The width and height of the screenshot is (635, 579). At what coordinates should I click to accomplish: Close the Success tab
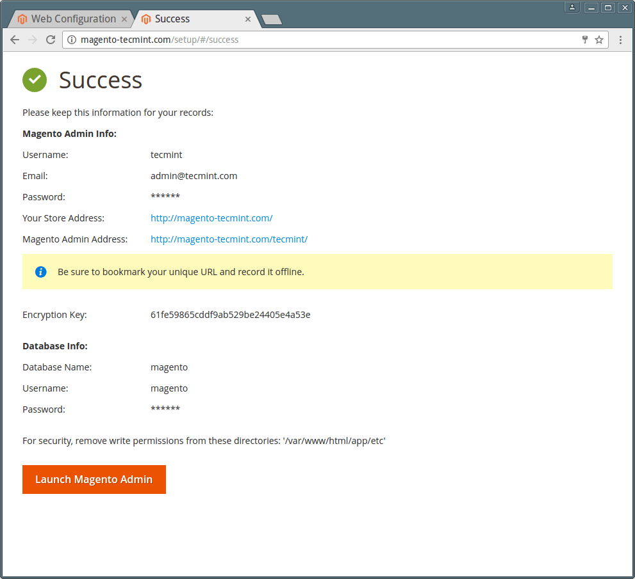248,19
